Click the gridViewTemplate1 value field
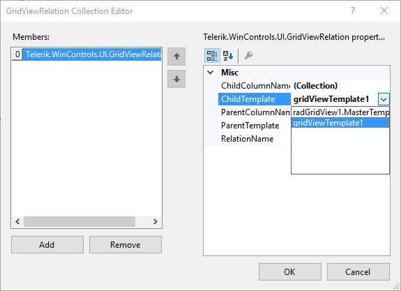Screen dimensions: 401x291 click(x=334, y=99)
